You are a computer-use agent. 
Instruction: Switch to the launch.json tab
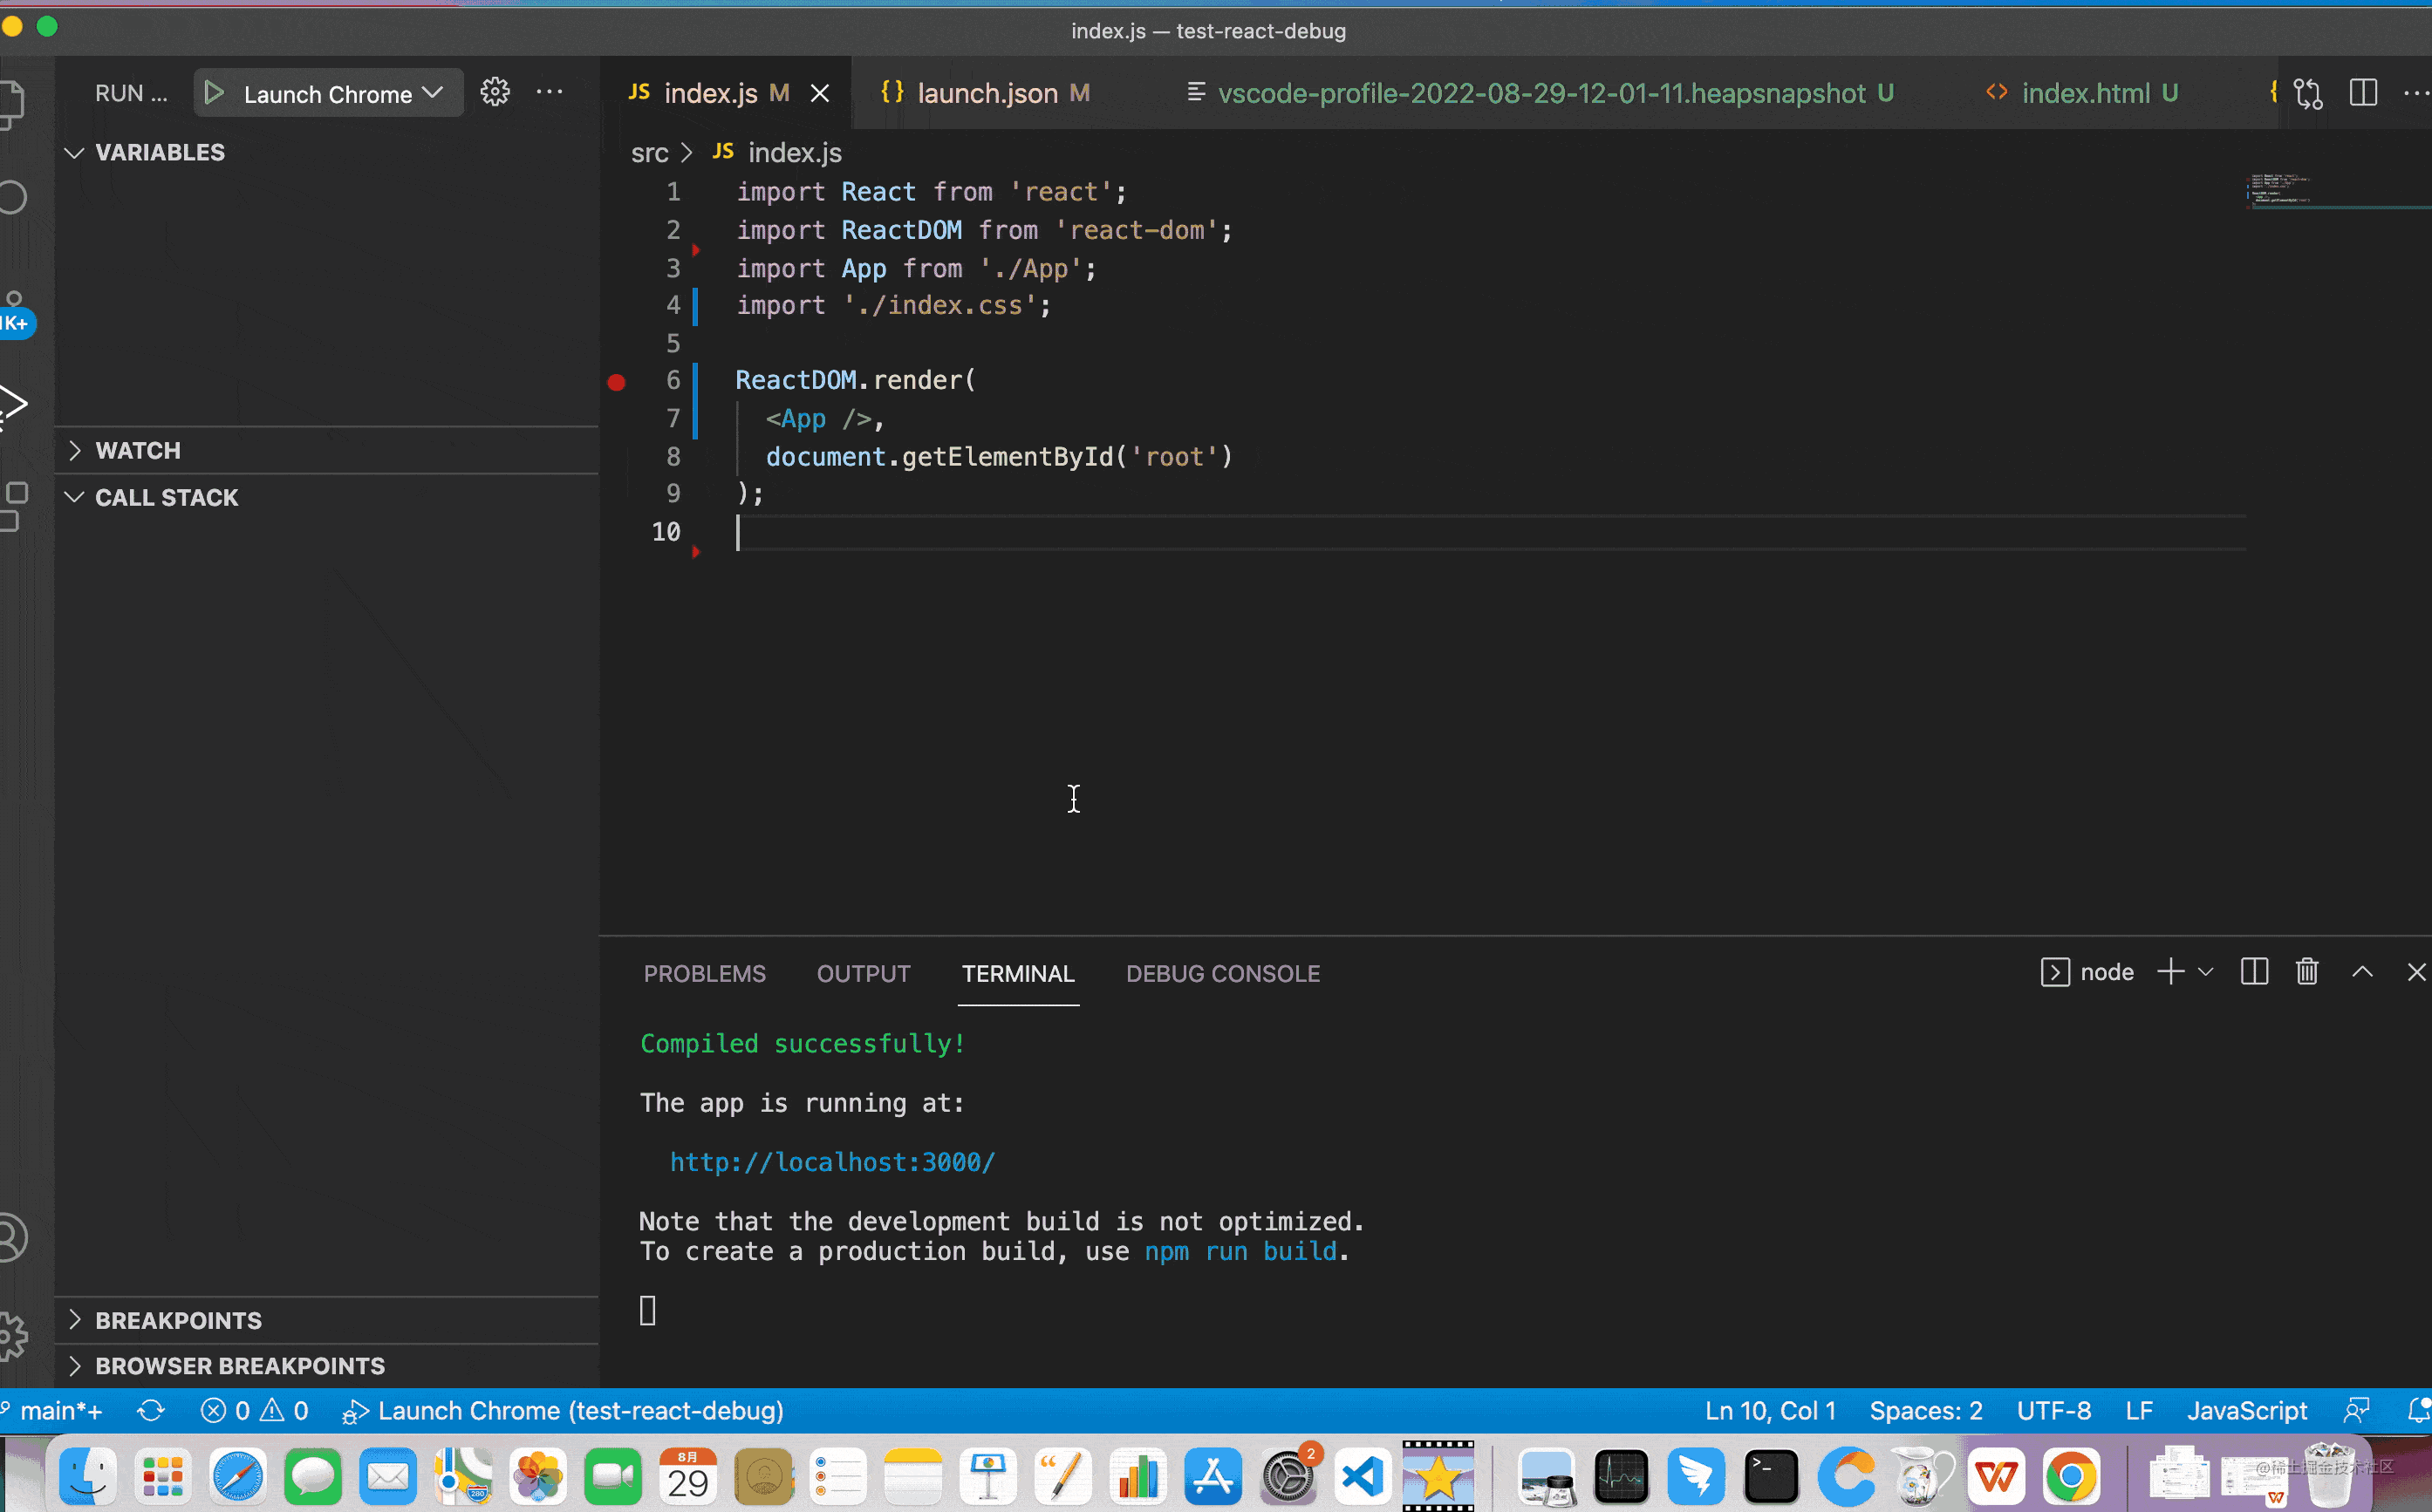click(987, 93)
